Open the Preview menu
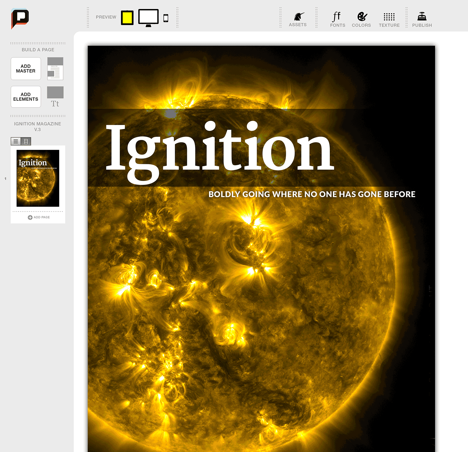 point(106,17)
